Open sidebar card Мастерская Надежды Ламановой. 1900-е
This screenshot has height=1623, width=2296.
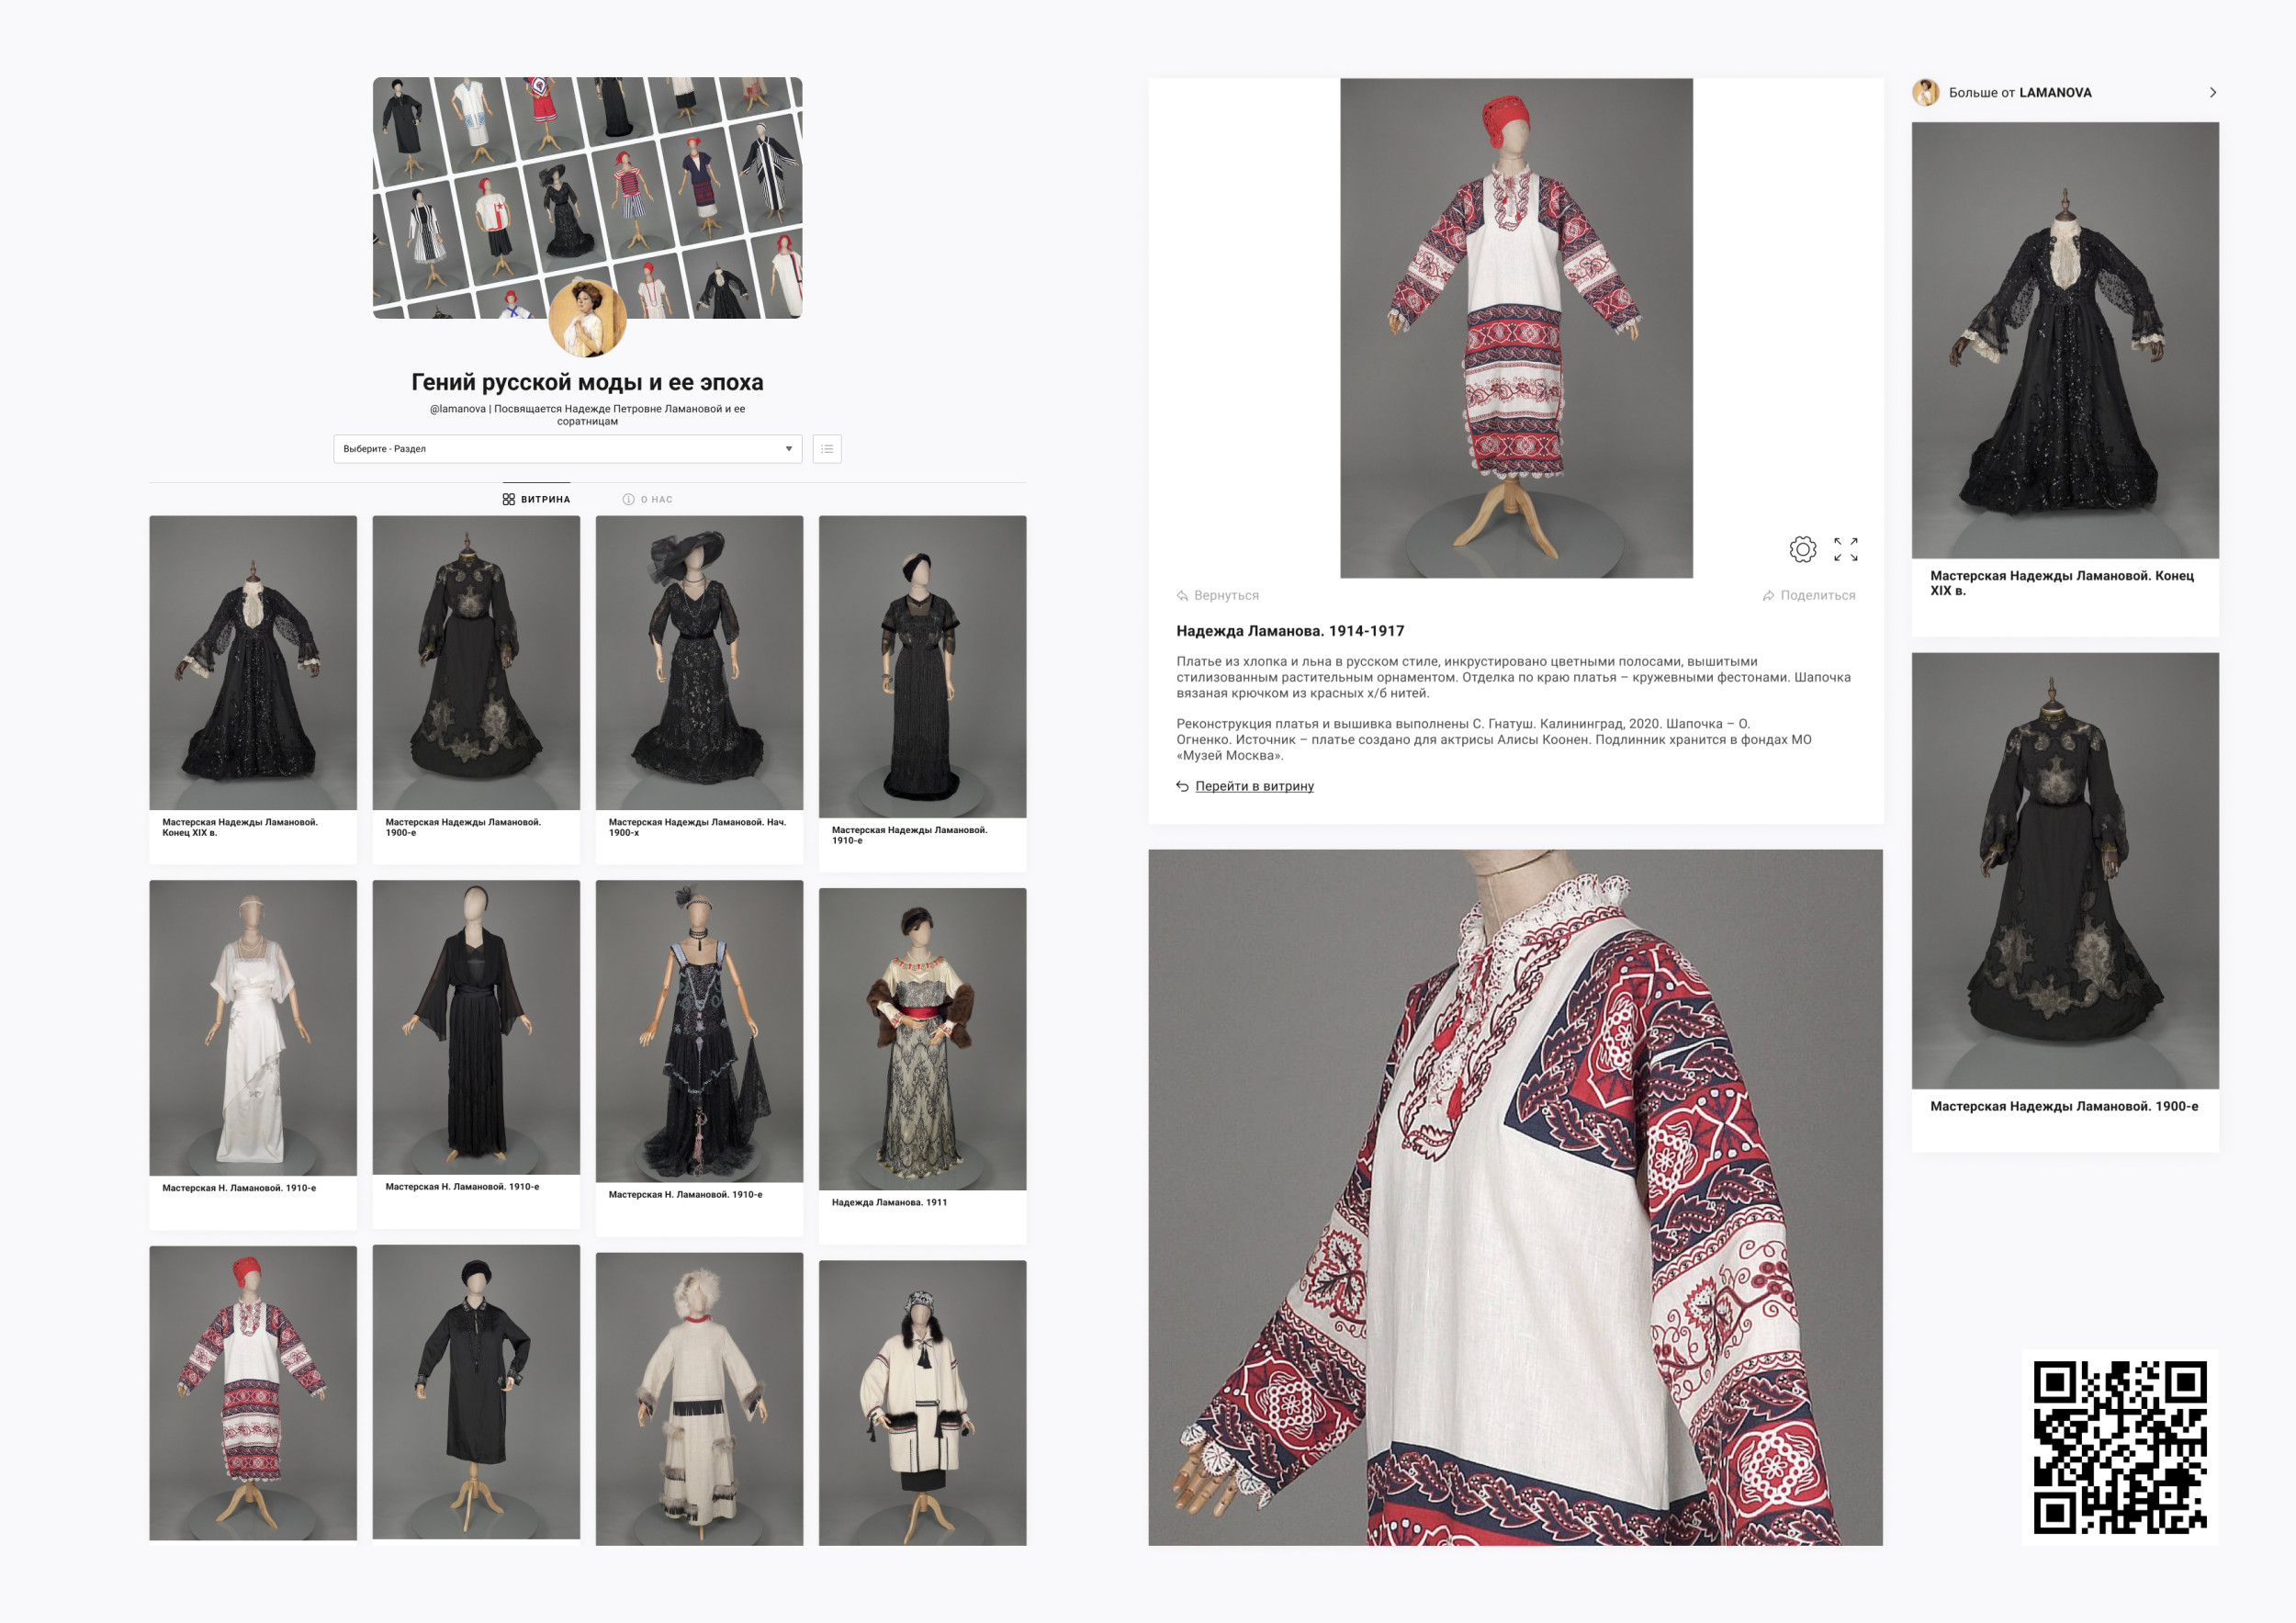coord(2065,871)
